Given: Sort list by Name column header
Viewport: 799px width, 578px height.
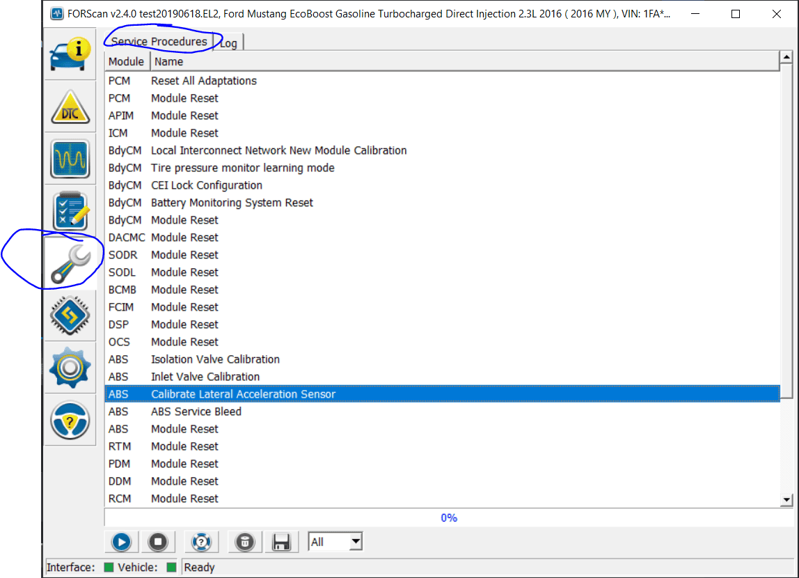Looking at the screenshot, I should tap(465, 62).
